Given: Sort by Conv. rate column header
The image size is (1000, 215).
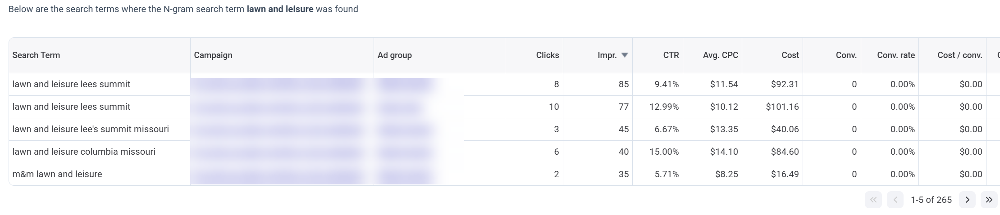Looking at the screenshot, I should (x=895, y=55).
